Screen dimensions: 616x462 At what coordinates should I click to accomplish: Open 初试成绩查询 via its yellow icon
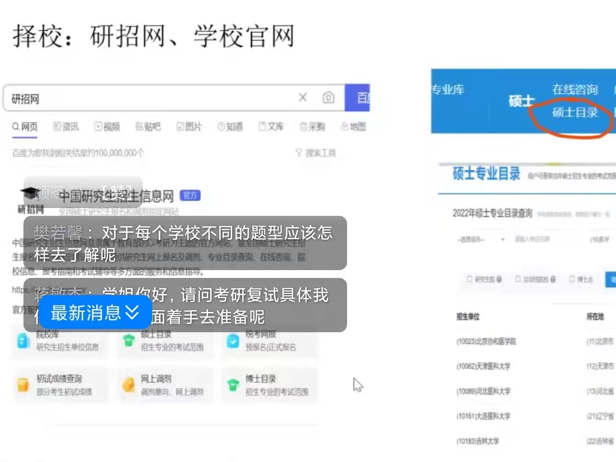click(x=23, y=385)
